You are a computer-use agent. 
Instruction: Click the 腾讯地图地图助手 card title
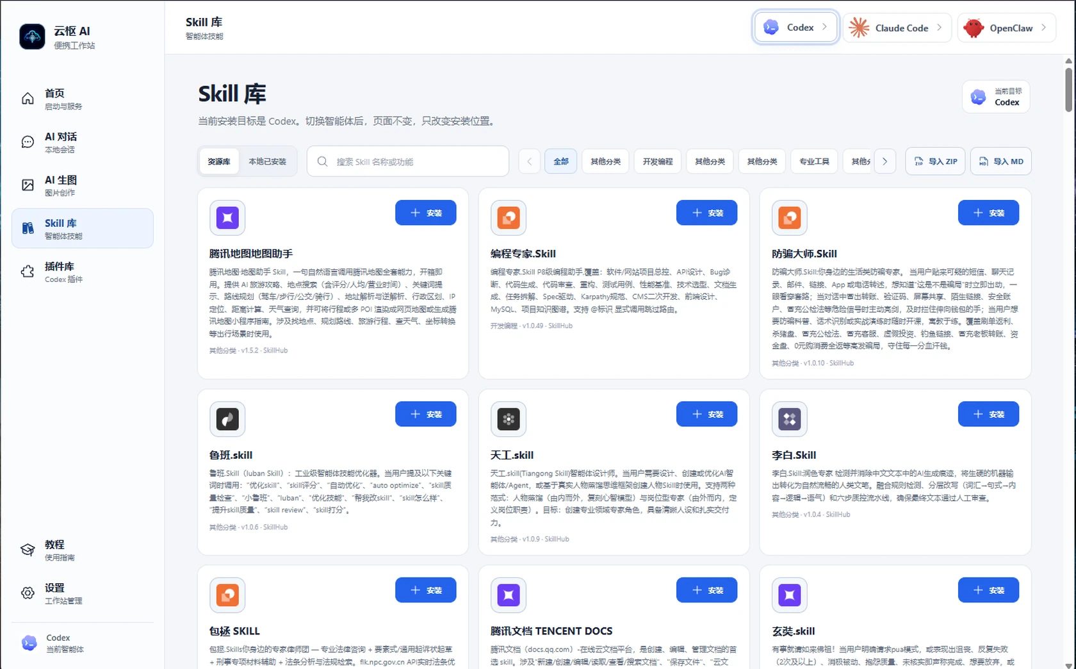pos(251,254)
